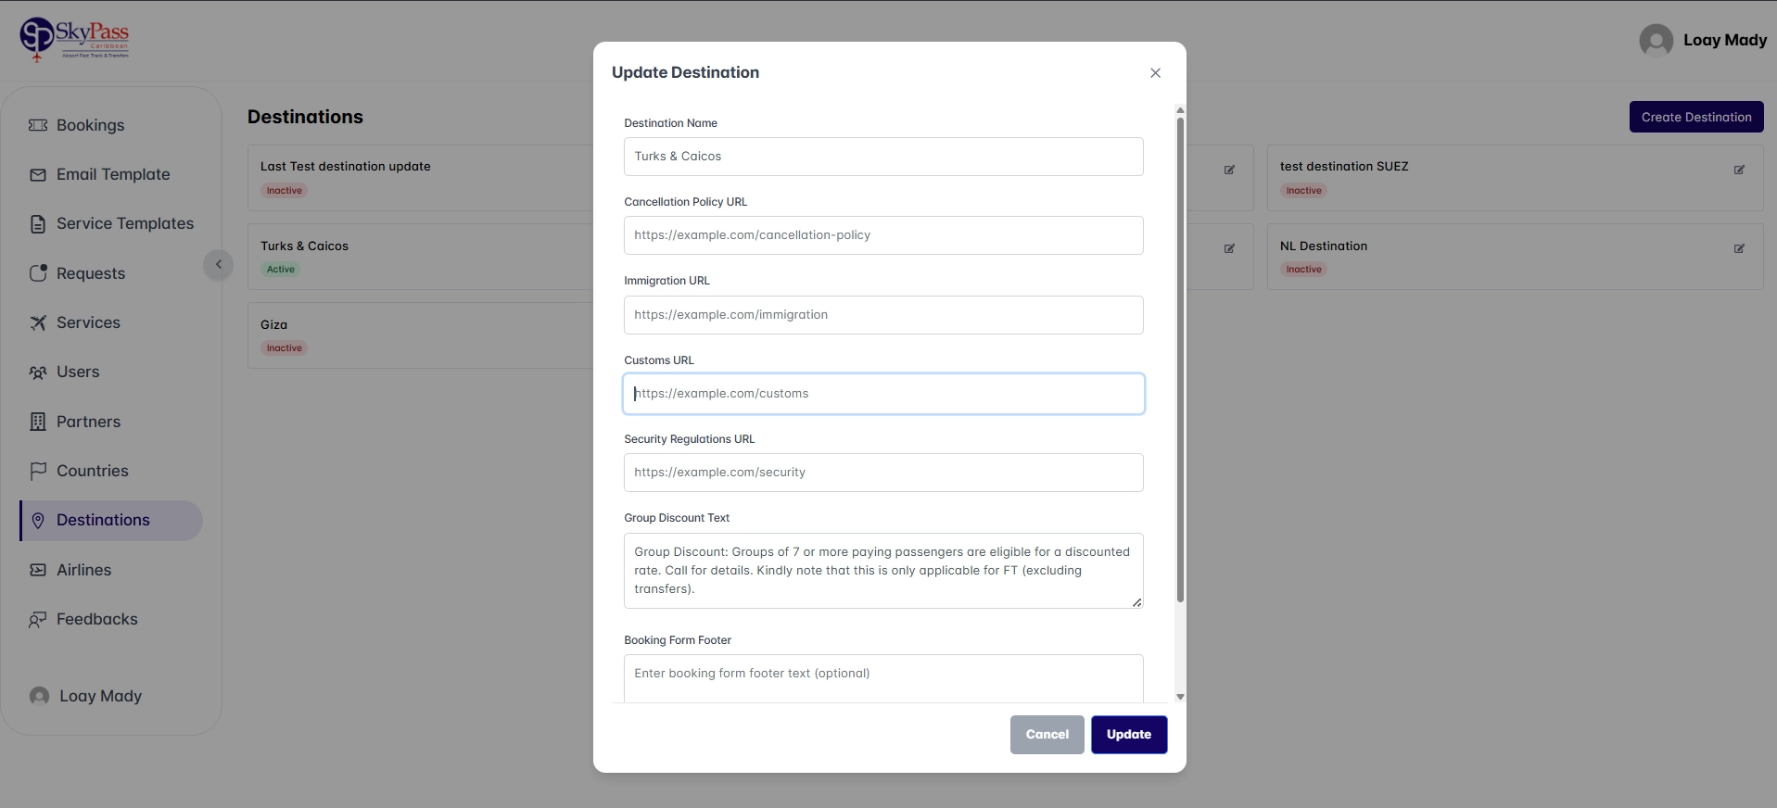1777x808 pixels.
Task: Close the Update Destination dialog
Action: click(x=1155, y=73)
